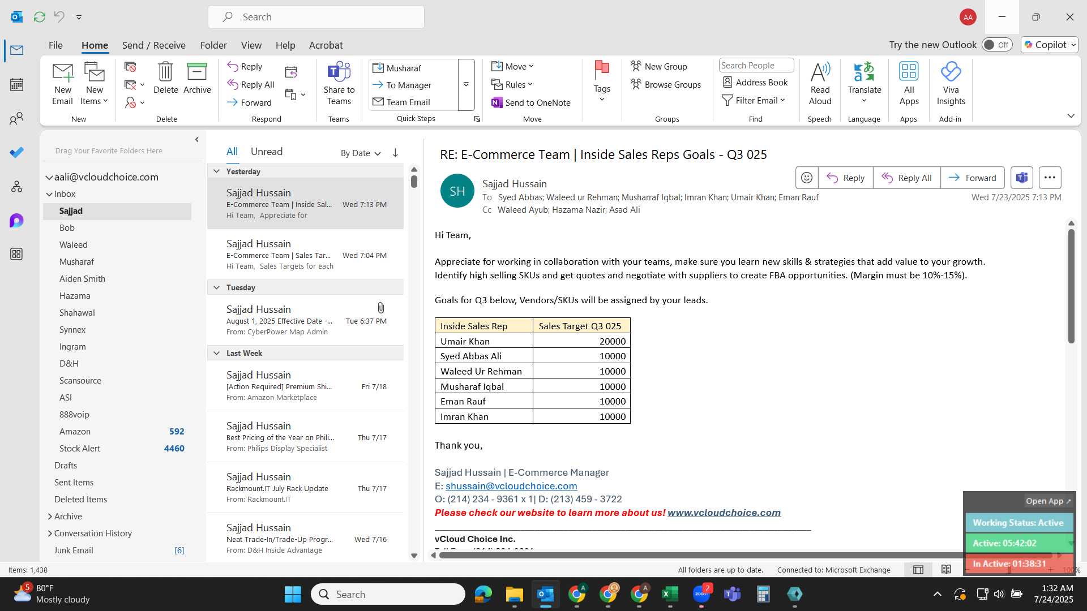Open the Rules dropdown
The width and height of the screenshot is (1087, 611).
coord(512,85)
